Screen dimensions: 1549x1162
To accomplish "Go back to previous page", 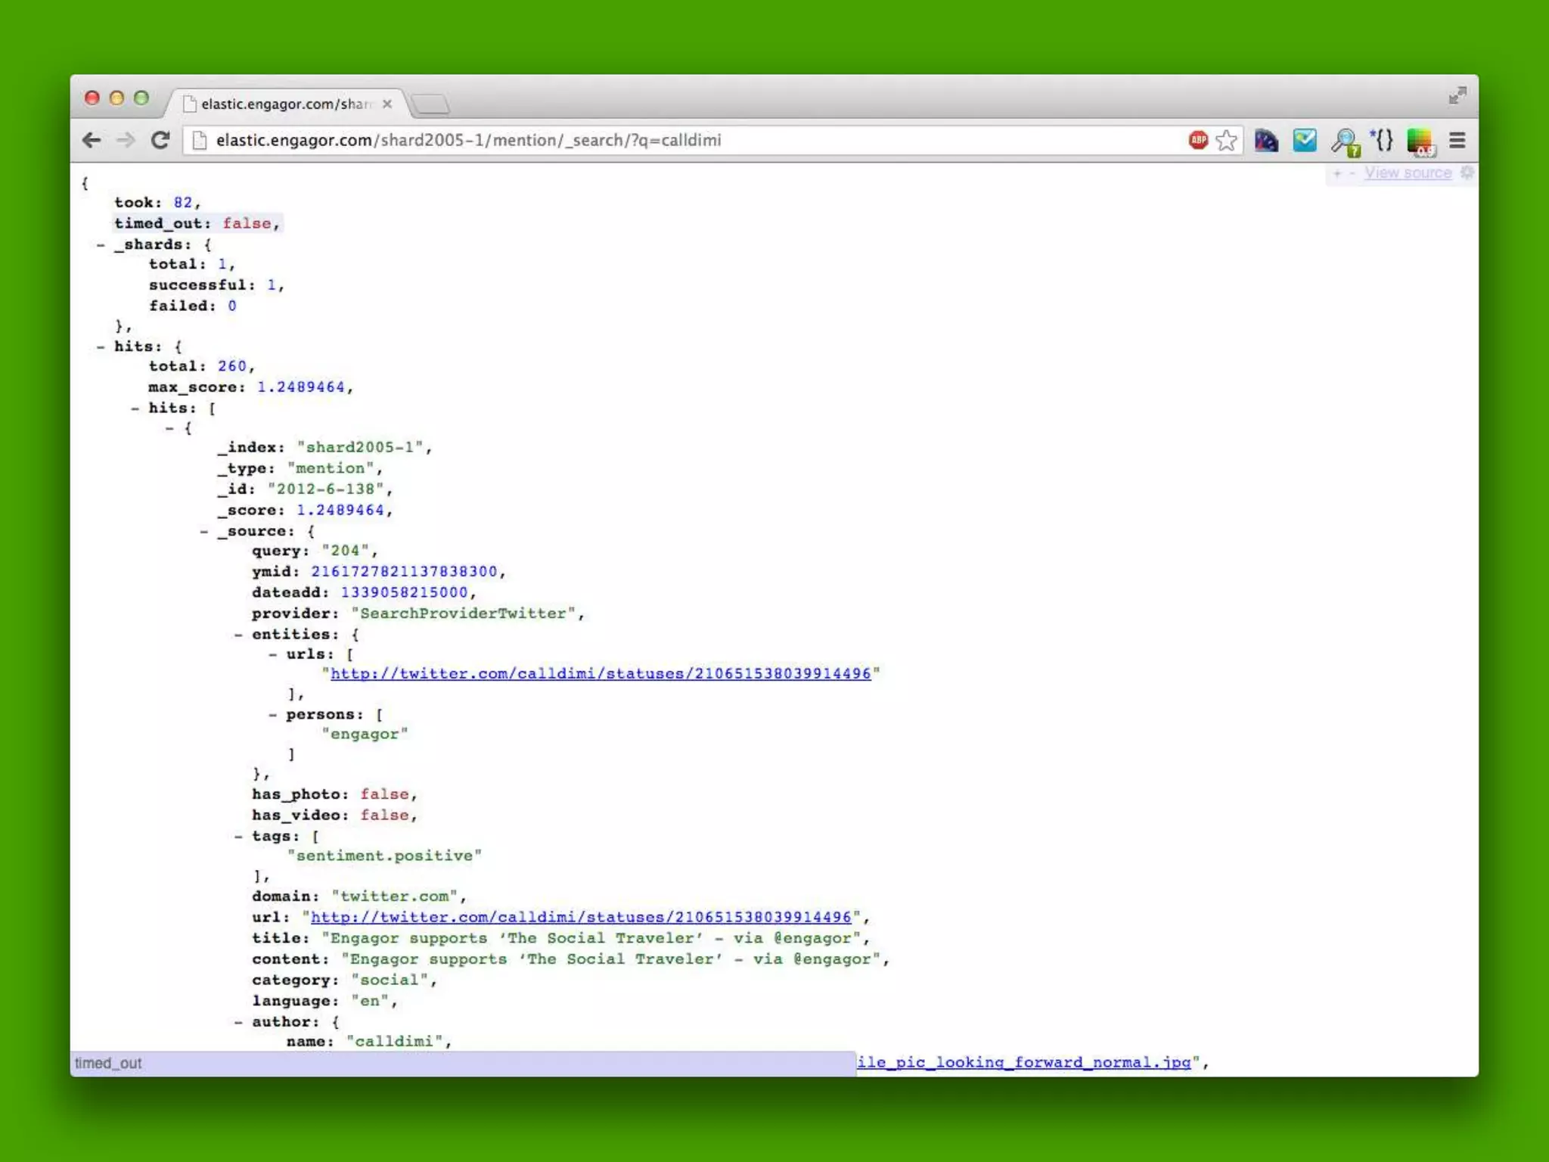I will click(92, 140).
